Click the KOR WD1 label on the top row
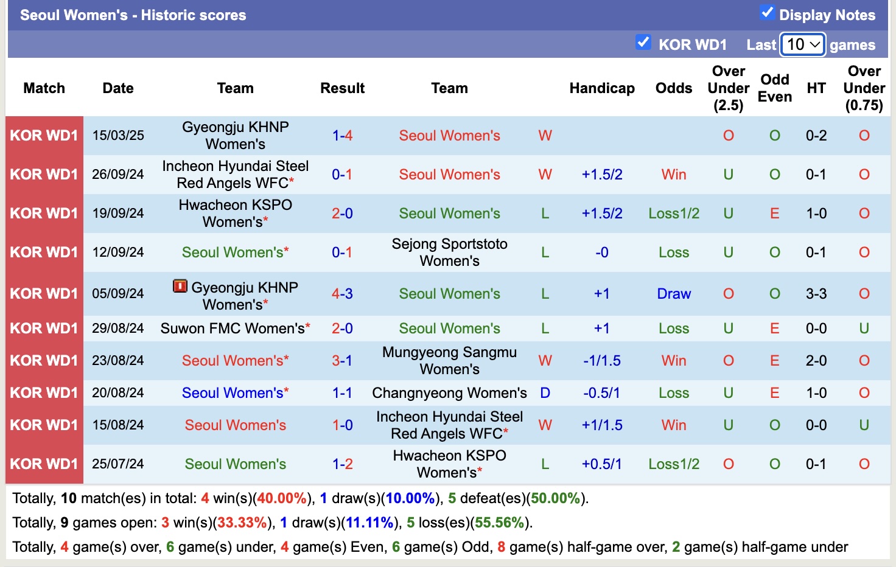This screenshot has height=567, width=896. 44,135
